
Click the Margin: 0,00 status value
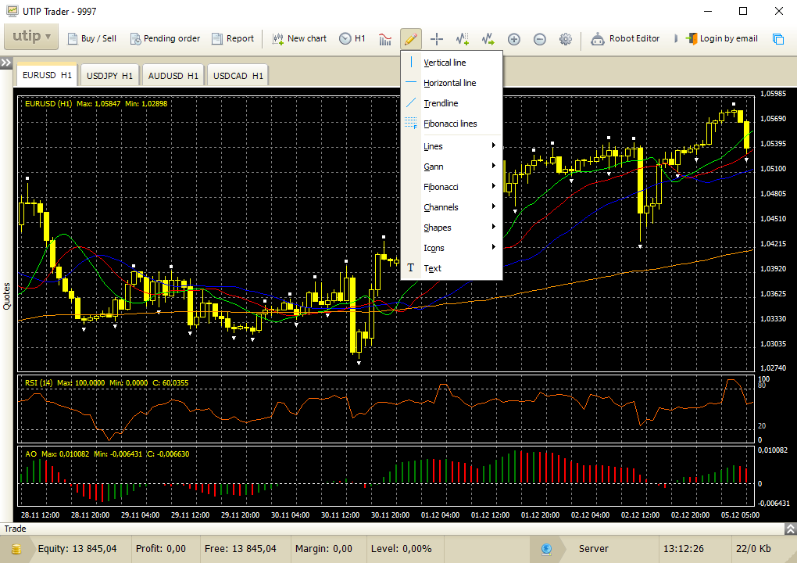tap(323, 549)
